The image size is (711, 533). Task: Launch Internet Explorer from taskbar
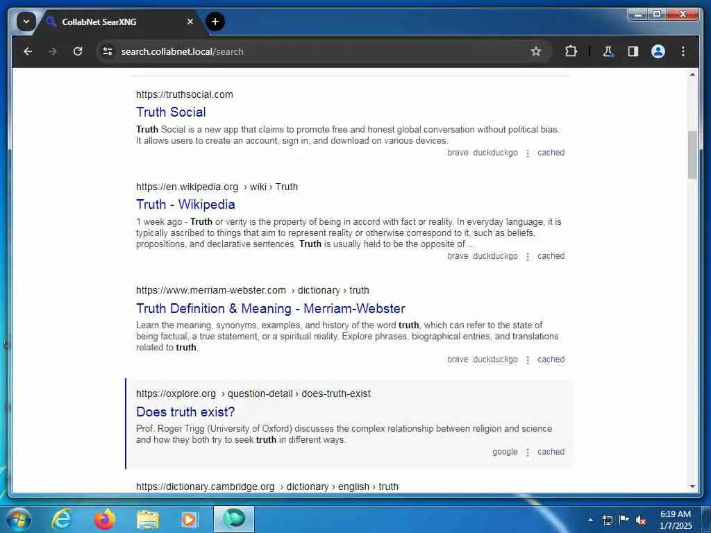62,519
